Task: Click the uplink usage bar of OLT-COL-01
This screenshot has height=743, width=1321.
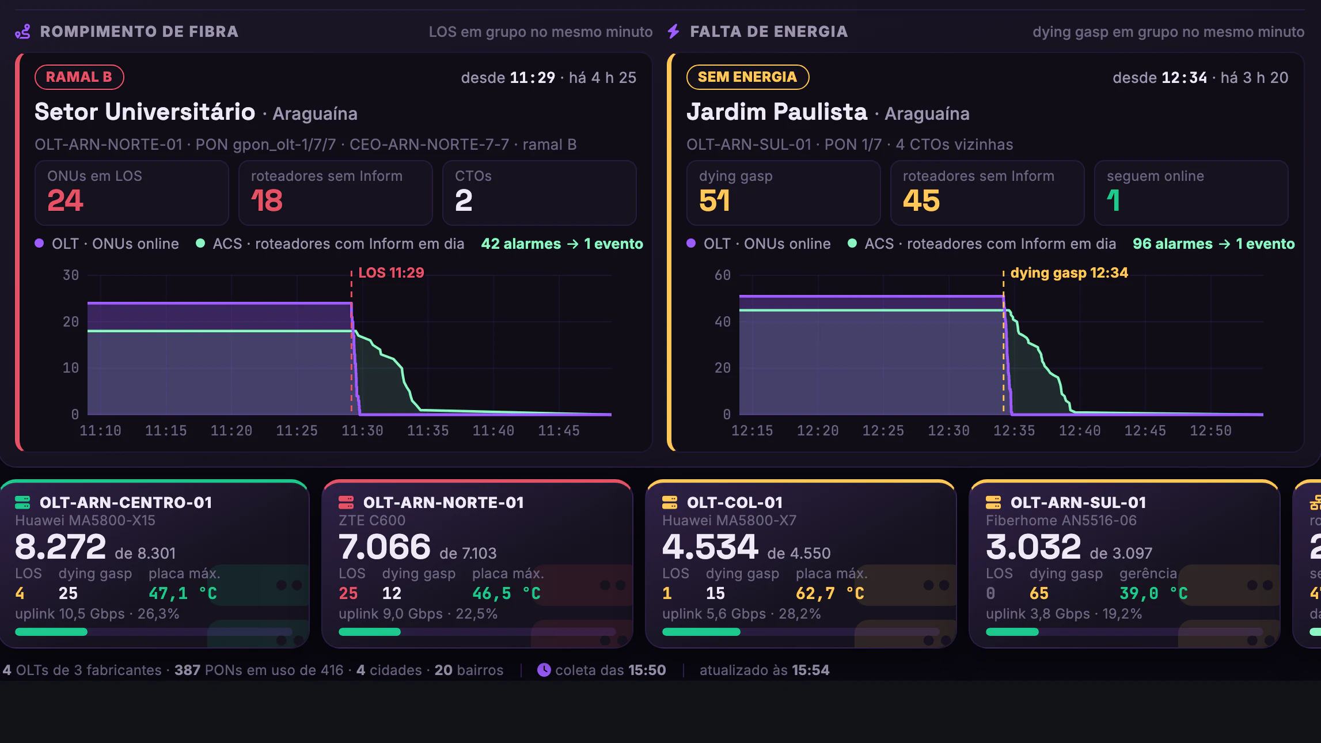Action: [801, 632]
